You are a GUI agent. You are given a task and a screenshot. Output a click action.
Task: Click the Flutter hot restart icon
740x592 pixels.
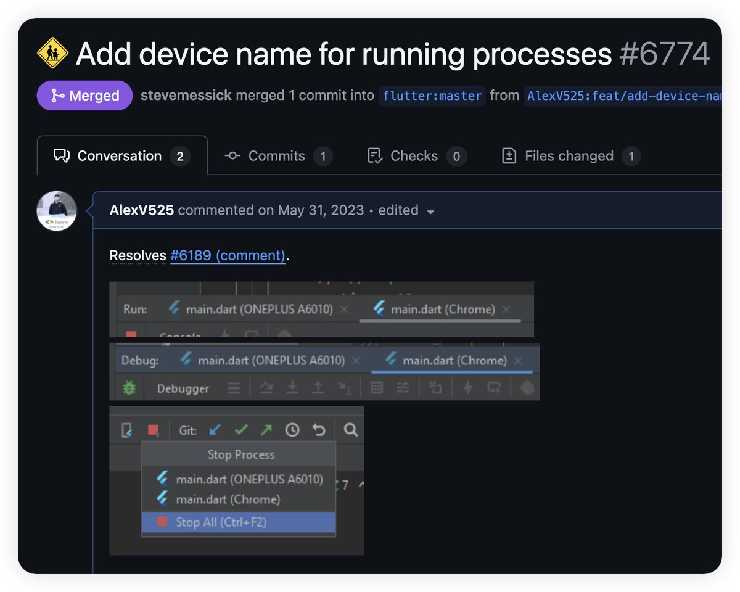[494, 388]
